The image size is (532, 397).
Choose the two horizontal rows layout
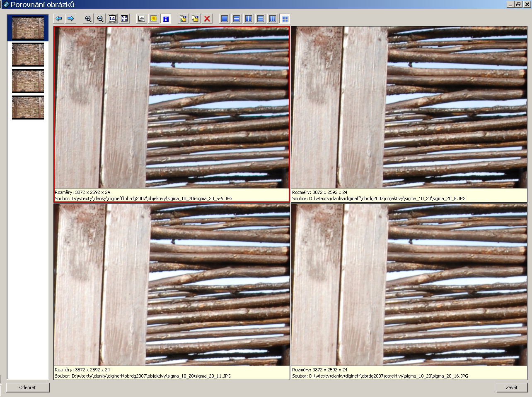[x=237, y=19]
